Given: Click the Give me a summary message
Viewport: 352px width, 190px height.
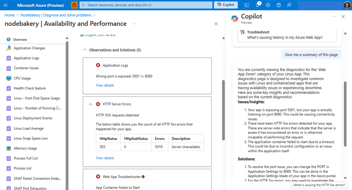Looking at the screenshot, I should pos(311,54).
